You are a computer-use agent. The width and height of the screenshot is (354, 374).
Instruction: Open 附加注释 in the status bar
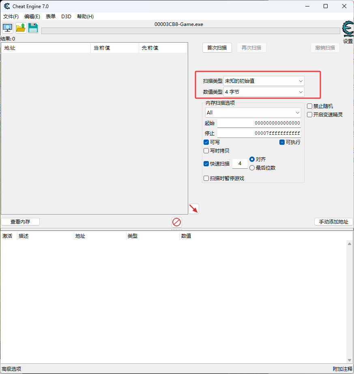(x=342, y=369)
